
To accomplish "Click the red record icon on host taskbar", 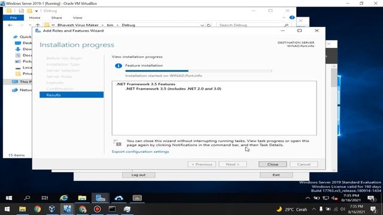I will [97, 209].
